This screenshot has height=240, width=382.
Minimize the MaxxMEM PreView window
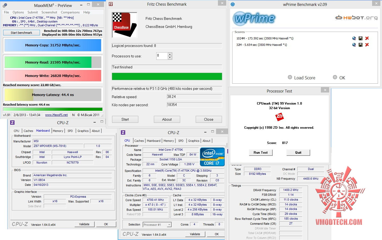[81, 5]
